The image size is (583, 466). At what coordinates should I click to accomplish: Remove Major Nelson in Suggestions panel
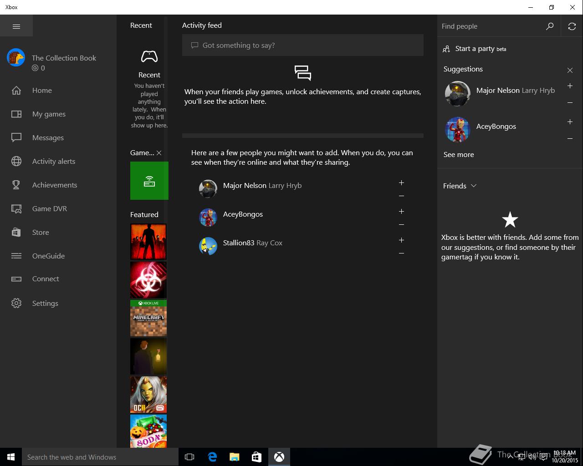[x=570, y=103]
